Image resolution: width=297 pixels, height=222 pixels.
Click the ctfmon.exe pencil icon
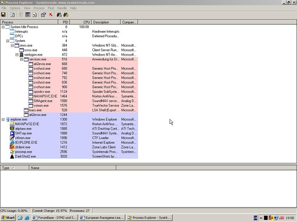(x=12, y=138)
